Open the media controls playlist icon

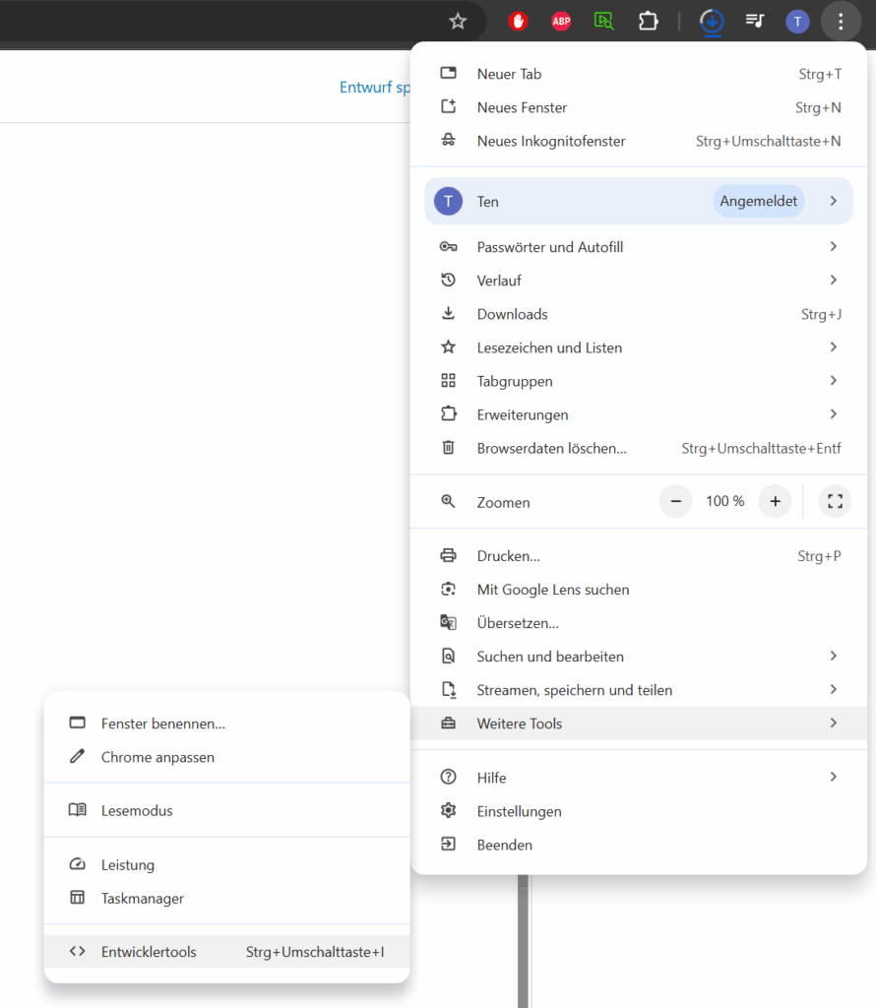pos(755,22)
